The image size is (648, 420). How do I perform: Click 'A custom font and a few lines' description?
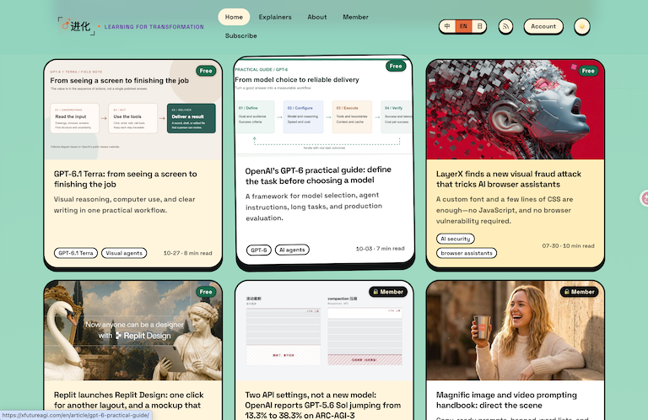click(505, 210)
